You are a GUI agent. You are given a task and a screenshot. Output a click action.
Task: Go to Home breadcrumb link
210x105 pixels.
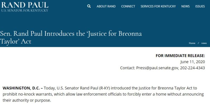pos(192,43)
